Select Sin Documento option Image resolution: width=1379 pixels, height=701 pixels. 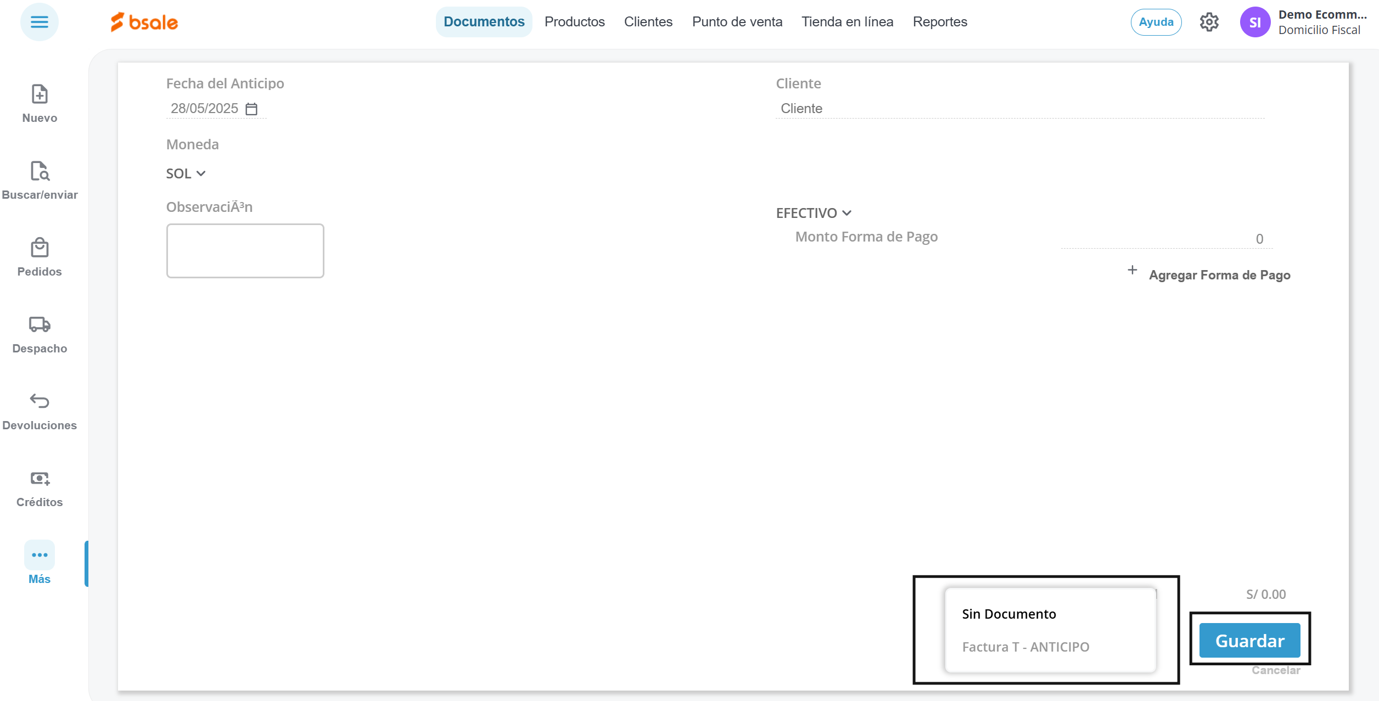click(1009, 614)
